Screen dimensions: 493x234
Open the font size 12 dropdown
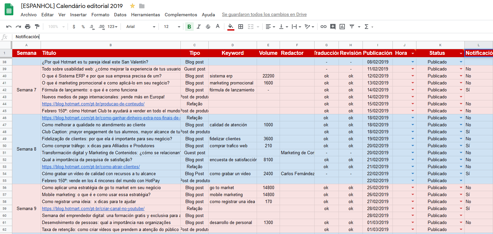click(172, 27)
